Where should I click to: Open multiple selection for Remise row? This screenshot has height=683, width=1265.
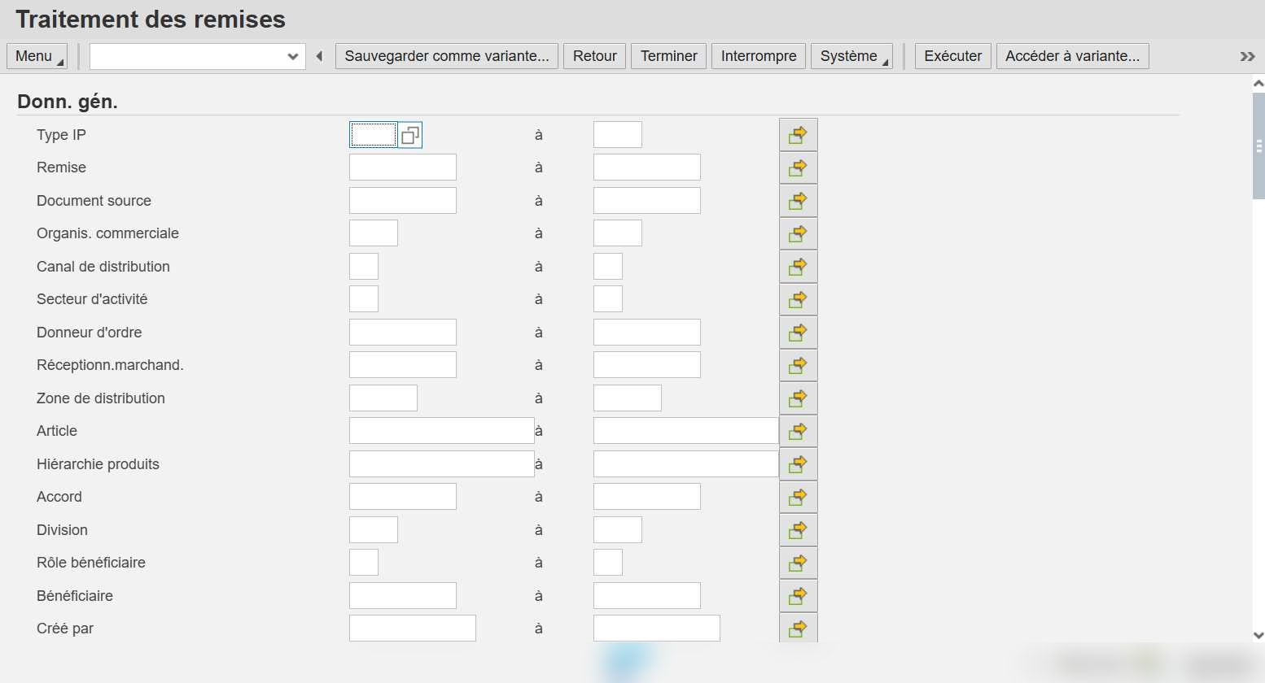coord(798,167)
